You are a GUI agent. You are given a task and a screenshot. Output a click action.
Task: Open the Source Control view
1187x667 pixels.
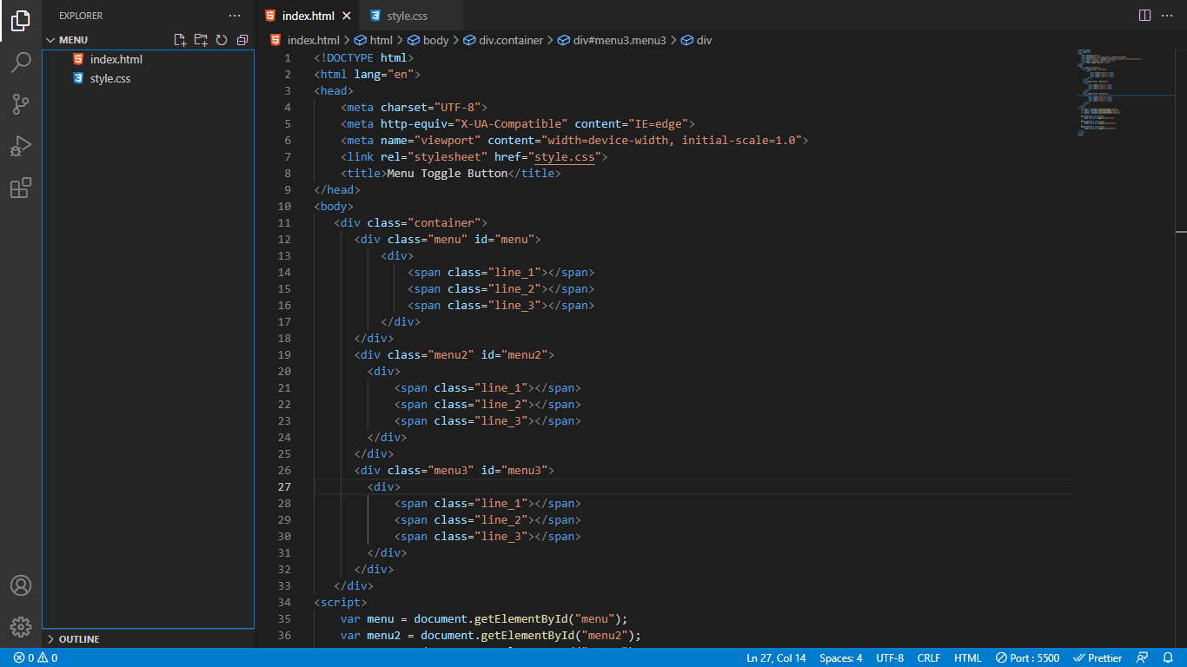[x=21, y=104]
